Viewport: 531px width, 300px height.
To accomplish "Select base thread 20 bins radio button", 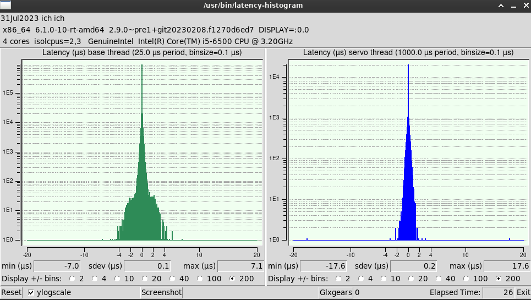I will (x=145, y=279).
